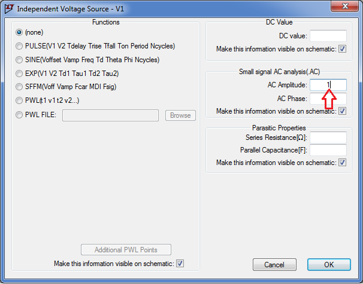Toggle Small signal AC visible on schematic checkbox
The height and width of the screenshot is (284, 363).
point(343,111)
